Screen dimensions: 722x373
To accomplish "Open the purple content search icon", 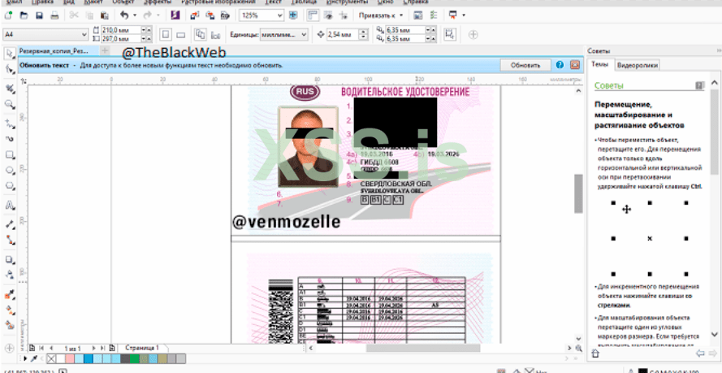I will 175,15.
